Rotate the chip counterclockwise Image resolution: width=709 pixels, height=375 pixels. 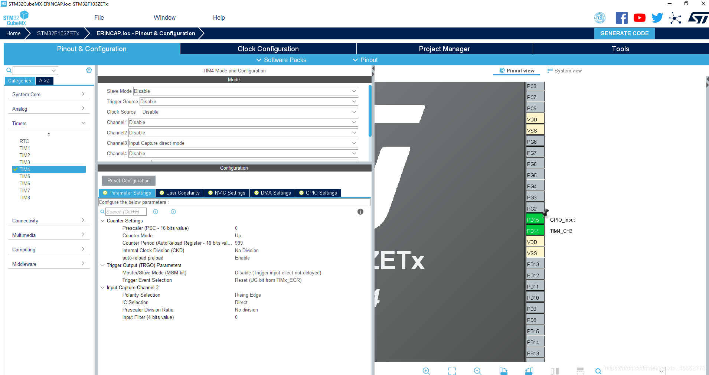(x=529, y=371)
